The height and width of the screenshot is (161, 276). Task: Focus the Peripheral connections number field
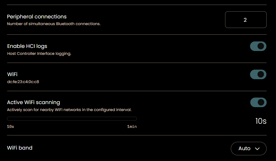coord(246,20)
